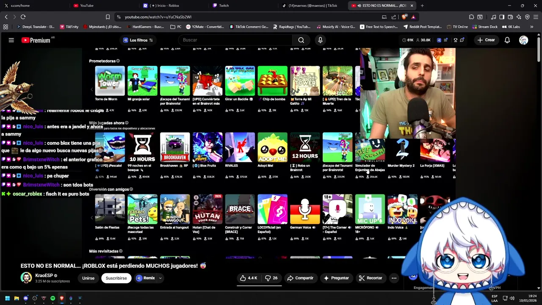Bookmark this page in address bar
542x305 pixels.
108,17
